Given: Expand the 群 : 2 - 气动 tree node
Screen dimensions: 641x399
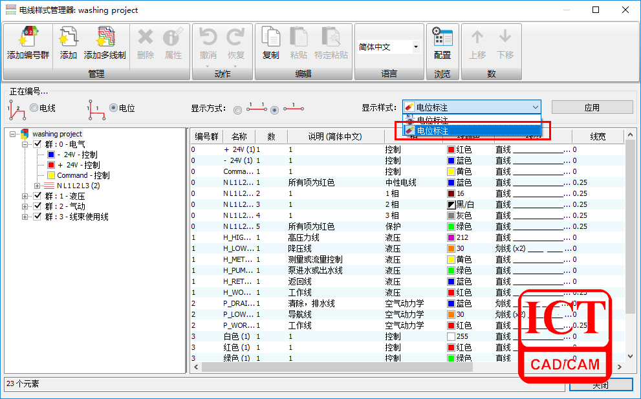Looking at the screenshot, I should [25, 206].
